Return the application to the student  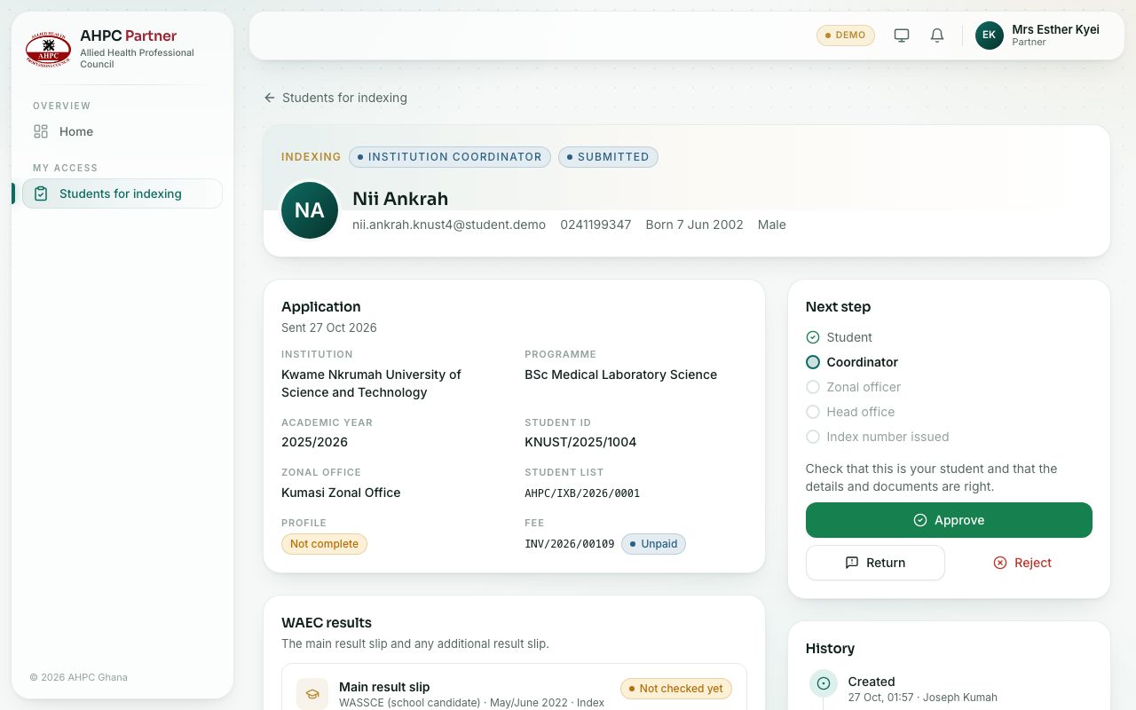(x=875, y=563)
